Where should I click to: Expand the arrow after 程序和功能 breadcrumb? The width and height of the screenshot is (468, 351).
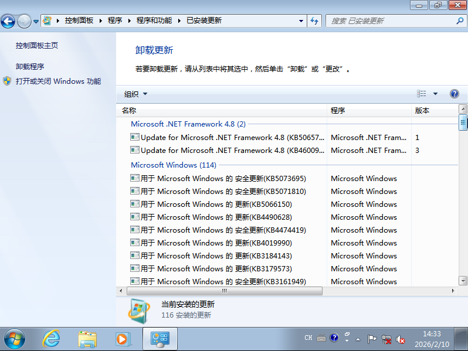(x=179, y=21)
